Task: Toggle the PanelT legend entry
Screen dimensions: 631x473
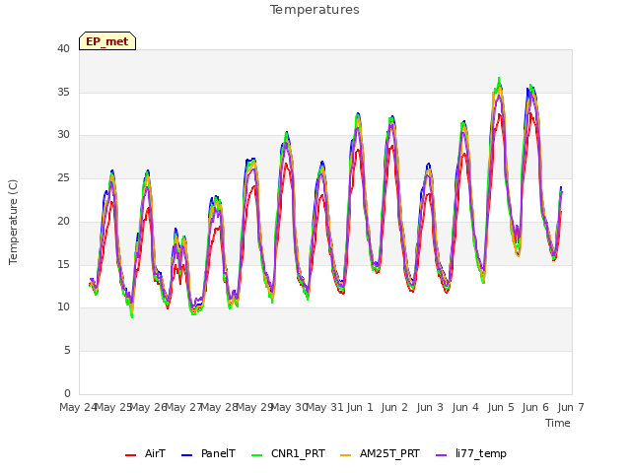Action: point(208,453)
